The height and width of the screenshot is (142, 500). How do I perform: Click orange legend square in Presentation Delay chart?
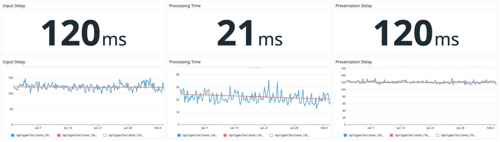pyautogui.click(x=391, y=135)
